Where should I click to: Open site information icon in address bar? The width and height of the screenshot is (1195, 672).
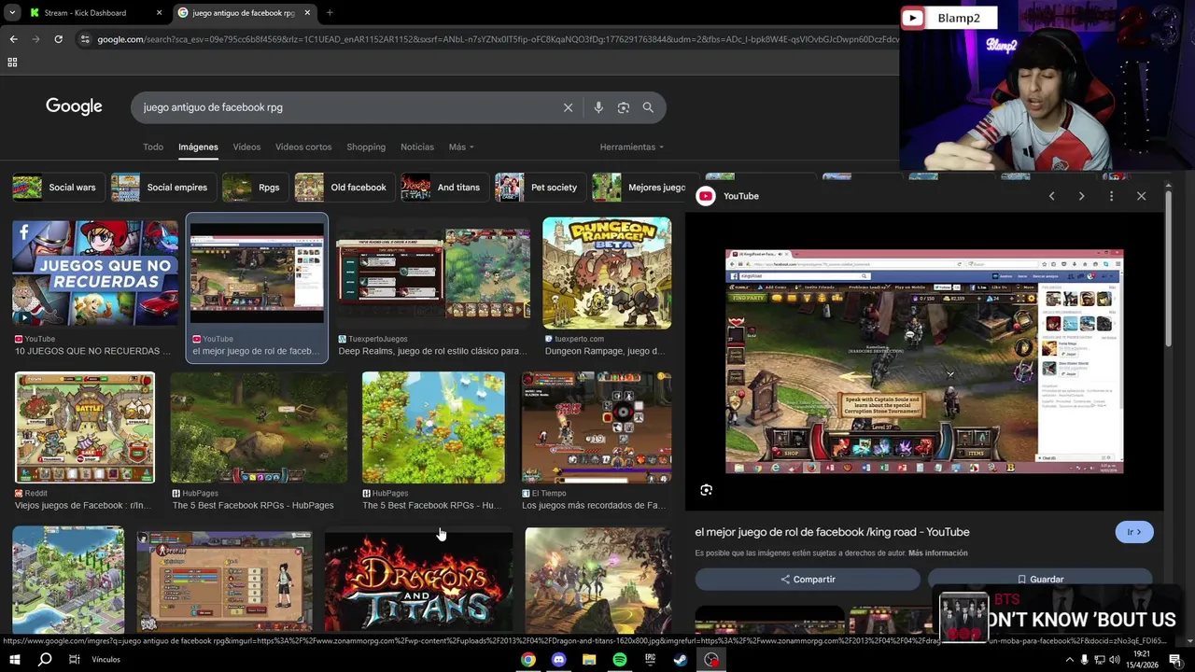click(85, 39)
